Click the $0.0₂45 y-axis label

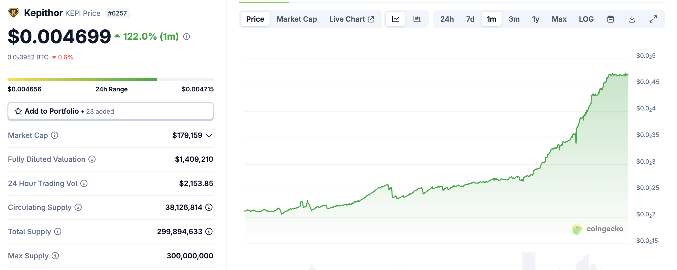[x=648, y=82]
